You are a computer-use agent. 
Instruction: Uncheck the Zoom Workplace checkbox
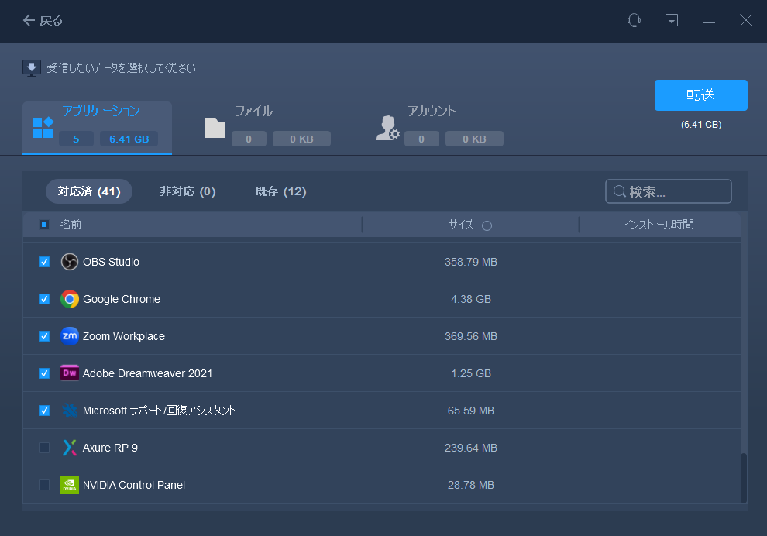click(44, 336)
